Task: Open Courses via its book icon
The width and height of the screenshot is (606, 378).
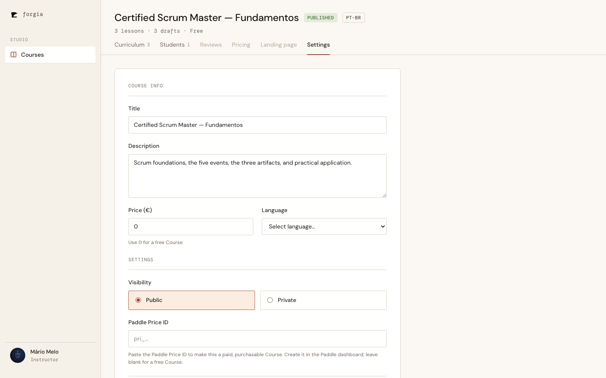Action: pos(13,55)
